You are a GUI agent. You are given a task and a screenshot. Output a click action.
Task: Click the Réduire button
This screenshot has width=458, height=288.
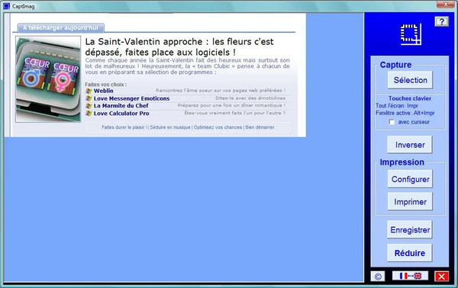[x=410, y=253]
